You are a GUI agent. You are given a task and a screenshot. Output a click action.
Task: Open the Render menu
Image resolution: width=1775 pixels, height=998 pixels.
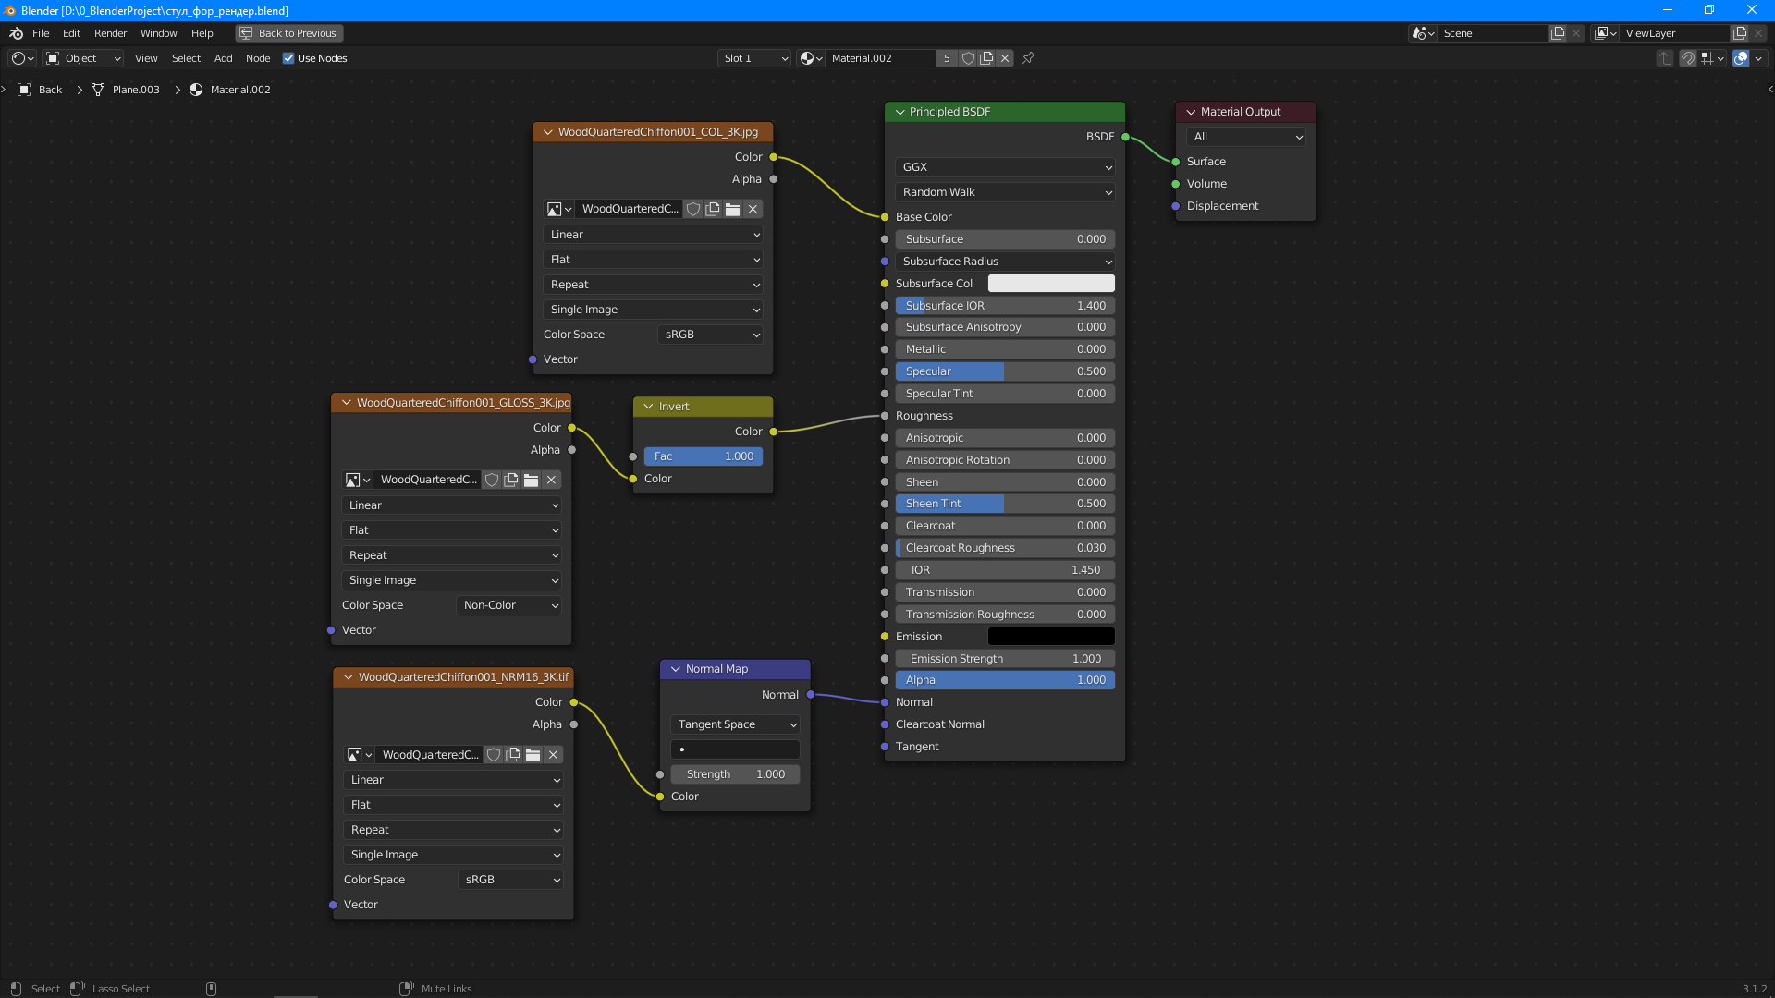point(110,33)
